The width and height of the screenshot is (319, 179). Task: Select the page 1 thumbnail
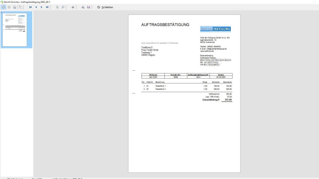pyautogui.click(x=16, y=30)
